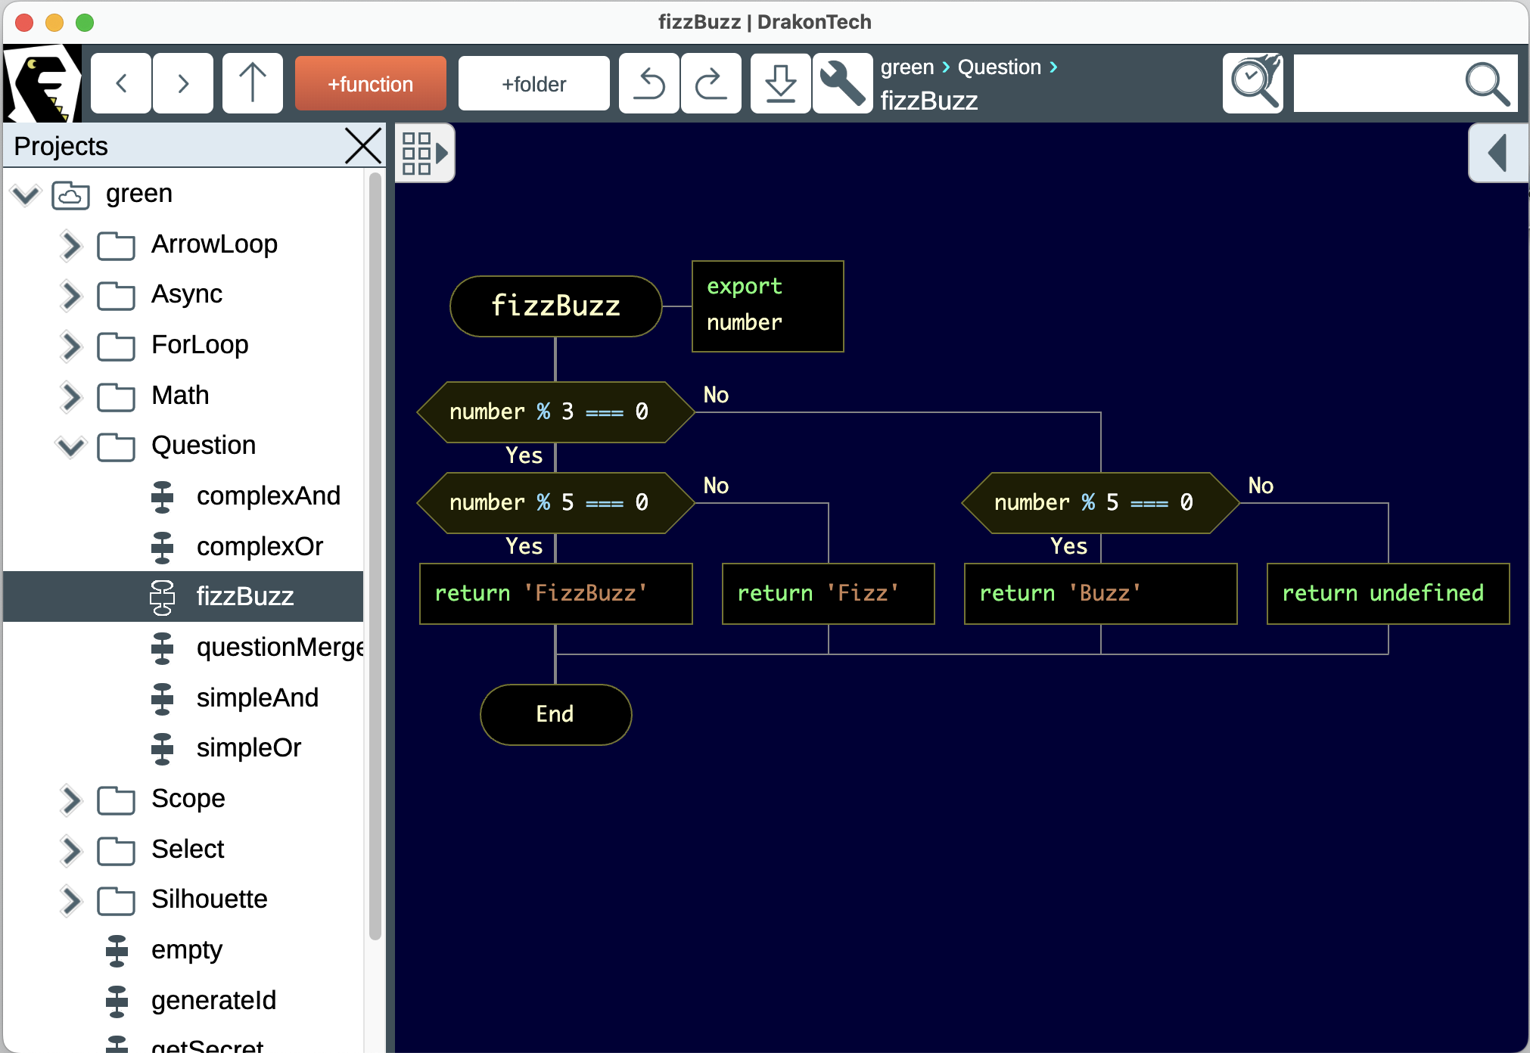This screenshot has height=1053, width=1530.
Task: Go back with the left arrow button
Action: [x=121, y=83]
